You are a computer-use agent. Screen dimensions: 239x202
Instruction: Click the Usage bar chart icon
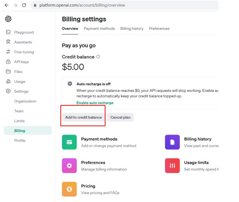point(8,81)
